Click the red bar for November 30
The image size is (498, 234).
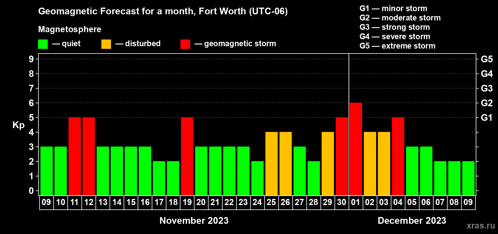(x=342, y=156)
